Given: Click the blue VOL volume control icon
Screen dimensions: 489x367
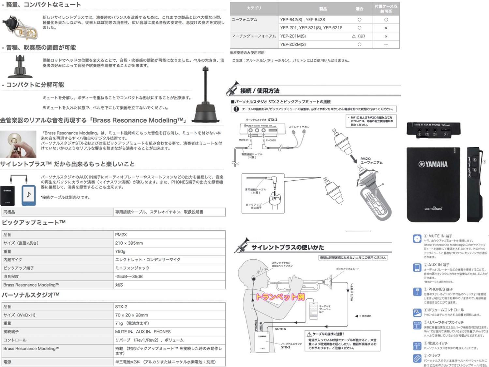Looking at the screenshot, I should pos(417,312).
